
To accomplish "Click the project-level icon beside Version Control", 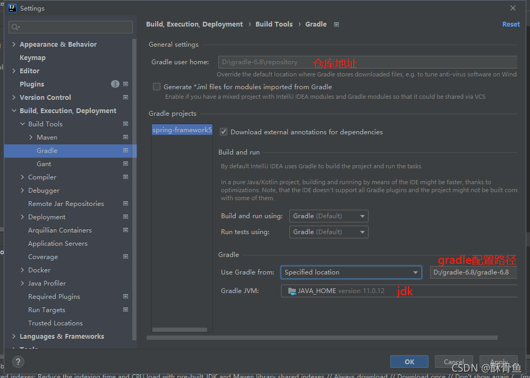I will pyautogui.click(x=126, y=97).
